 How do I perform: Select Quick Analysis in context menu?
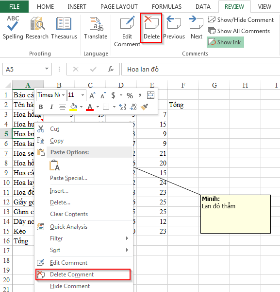(x=83, y=227)
